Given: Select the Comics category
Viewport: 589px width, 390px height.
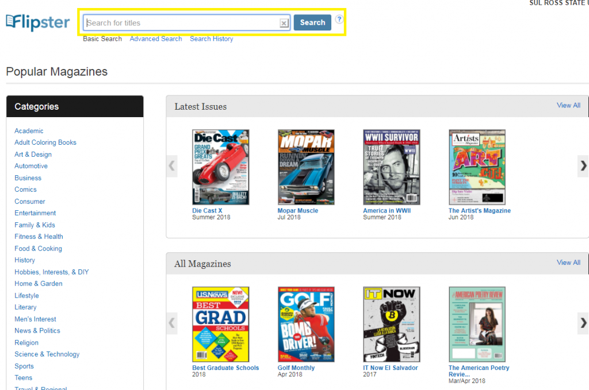Looking at the screenshot, I should point(25,190).
